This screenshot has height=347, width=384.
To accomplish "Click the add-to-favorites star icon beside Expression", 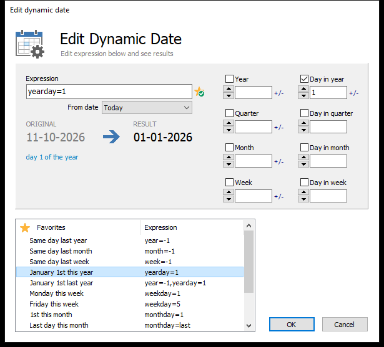I will click(x=199, y=92).
